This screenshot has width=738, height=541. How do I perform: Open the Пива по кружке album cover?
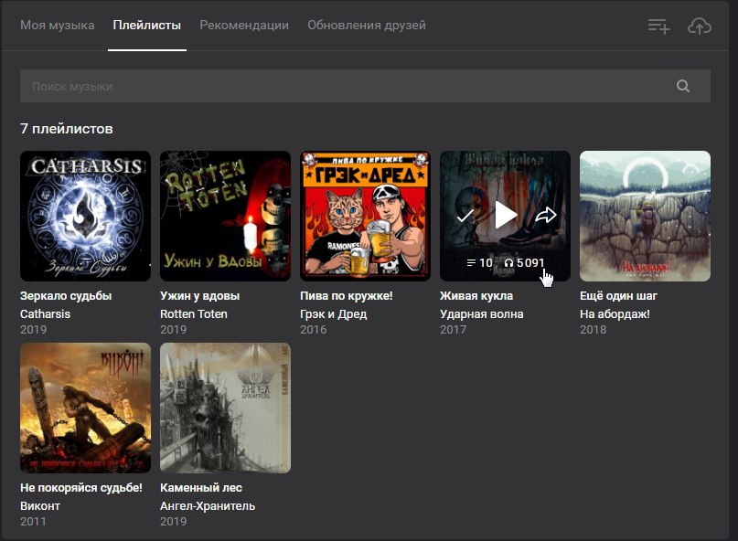point(365,216)
